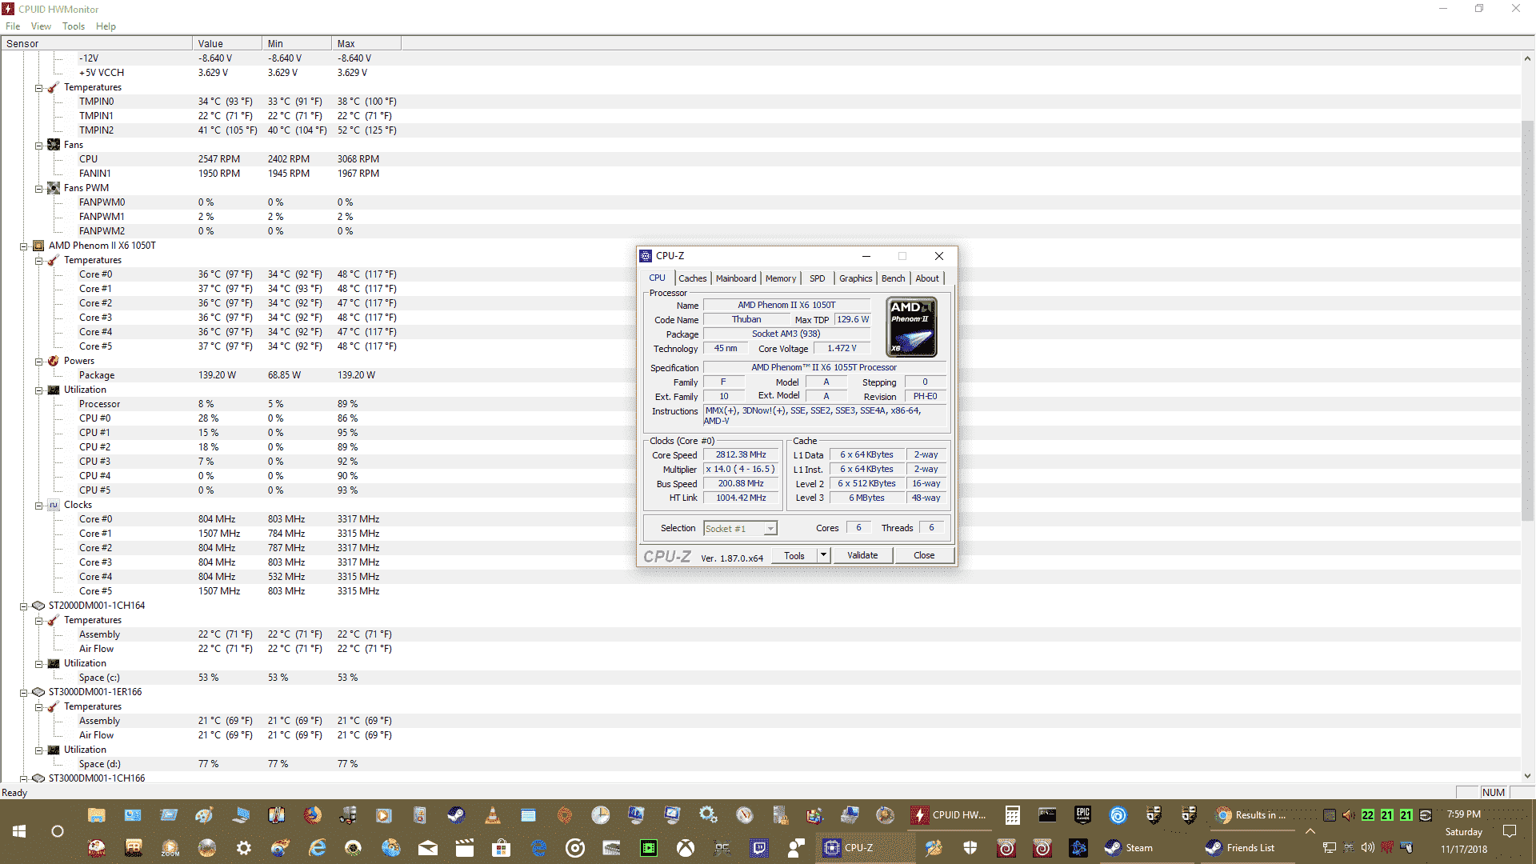Click the Windows Start button
Viewport: 1536px width, 864px height.
(19, 831)
